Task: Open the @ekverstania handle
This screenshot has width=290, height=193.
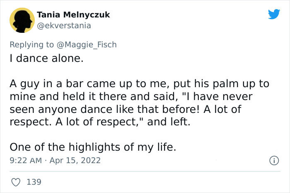Action: 64,25
